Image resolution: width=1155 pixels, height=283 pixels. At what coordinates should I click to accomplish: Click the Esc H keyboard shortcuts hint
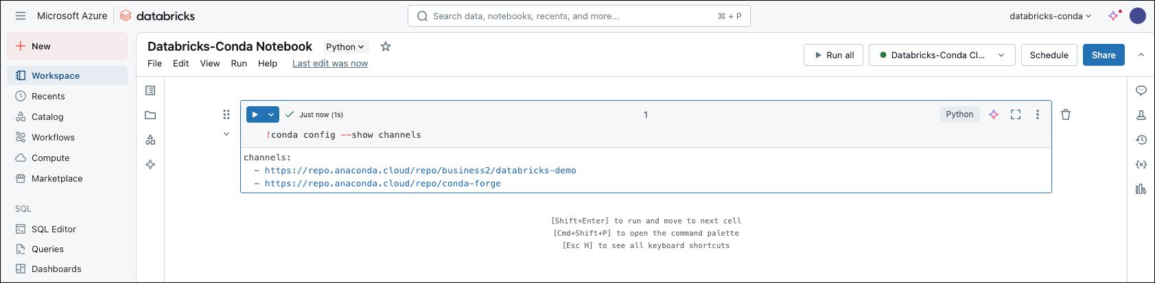[646, 245]
